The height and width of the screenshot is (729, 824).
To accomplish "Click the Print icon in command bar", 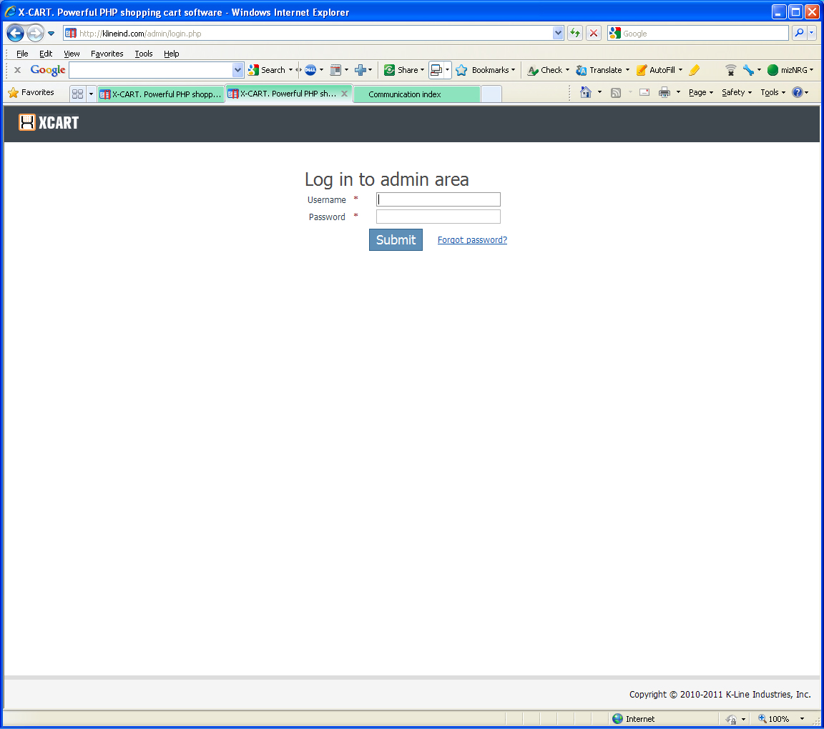I will [664, 92].
